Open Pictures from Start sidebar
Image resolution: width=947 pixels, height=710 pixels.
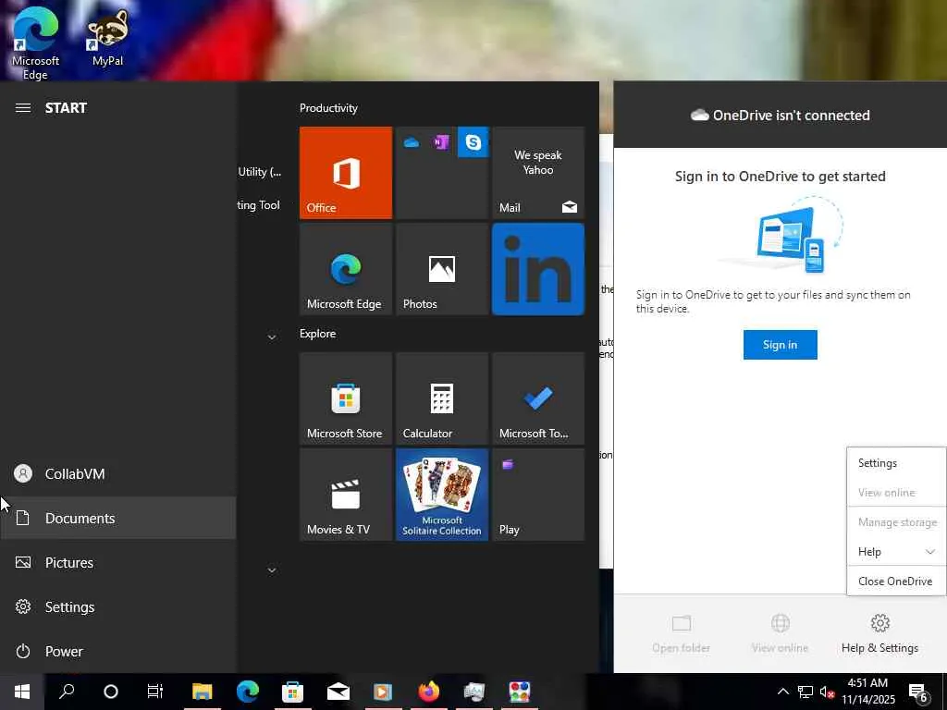[117, 563]
